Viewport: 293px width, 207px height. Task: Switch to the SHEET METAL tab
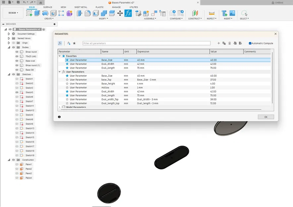pyautogui.click(x=81, y=7)
